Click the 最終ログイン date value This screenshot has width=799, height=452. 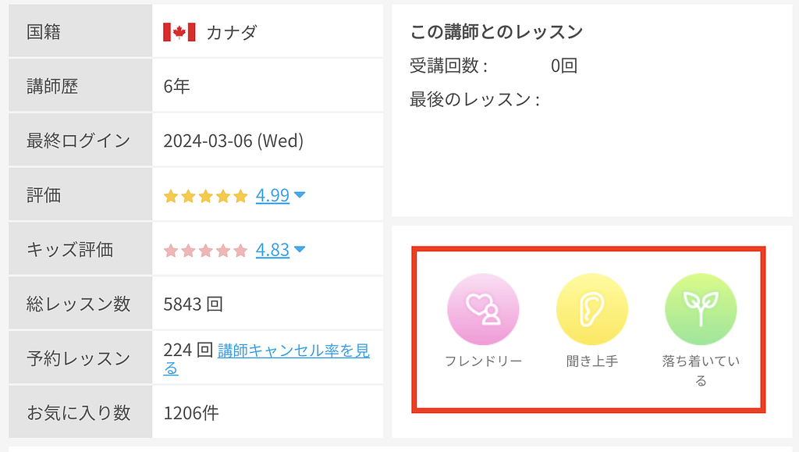(x=233, y=141)
